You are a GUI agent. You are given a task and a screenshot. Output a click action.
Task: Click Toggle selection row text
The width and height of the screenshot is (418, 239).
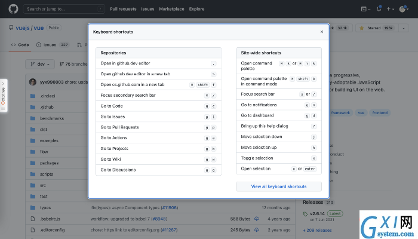click(x=257, y=158)
